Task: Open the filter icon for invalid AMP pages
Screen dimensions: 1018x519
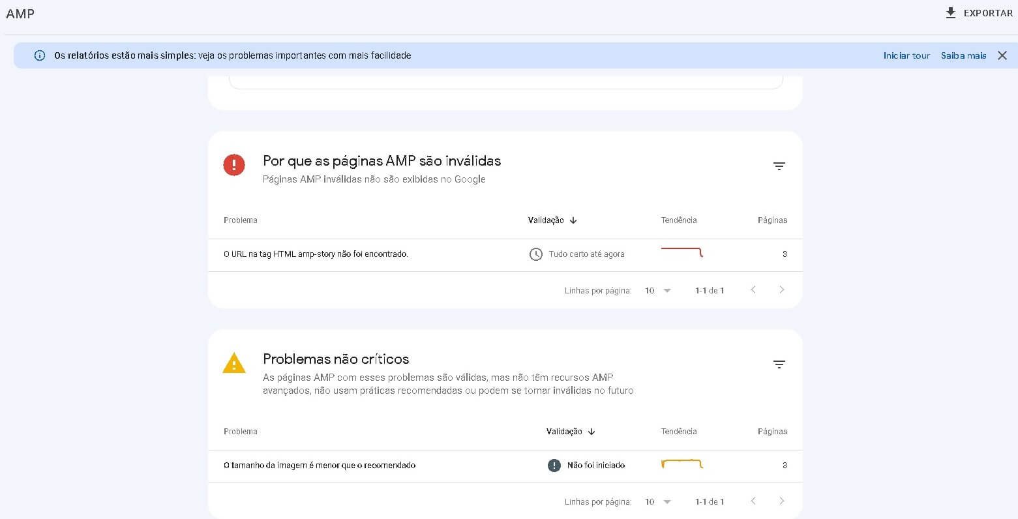Action: [x=779, y=166]
